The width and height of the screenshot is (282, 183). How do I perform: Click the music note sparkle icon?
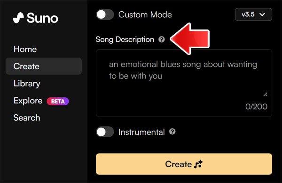click(198, 164)
